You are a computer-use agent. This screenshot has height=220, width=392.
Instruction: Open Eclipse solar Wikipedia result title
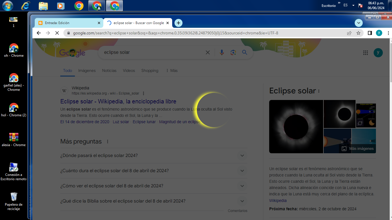click(118, 101)
